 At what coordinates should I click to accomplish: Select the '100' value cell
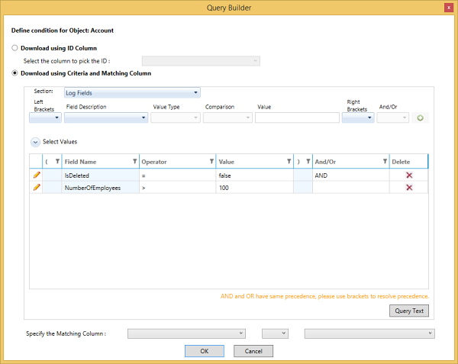[x=255, y=188]
